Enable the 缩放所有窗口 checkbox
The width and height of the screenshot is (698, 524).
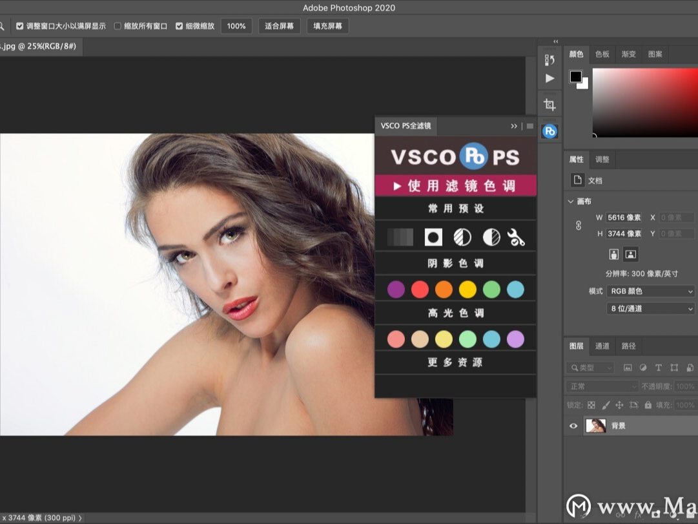click(x=118, y=26)
